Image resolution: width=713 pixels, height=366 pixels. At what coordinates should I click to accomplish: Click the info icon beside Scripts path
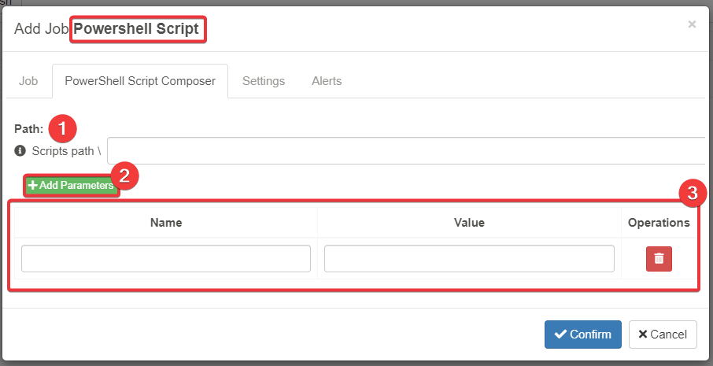20,150
